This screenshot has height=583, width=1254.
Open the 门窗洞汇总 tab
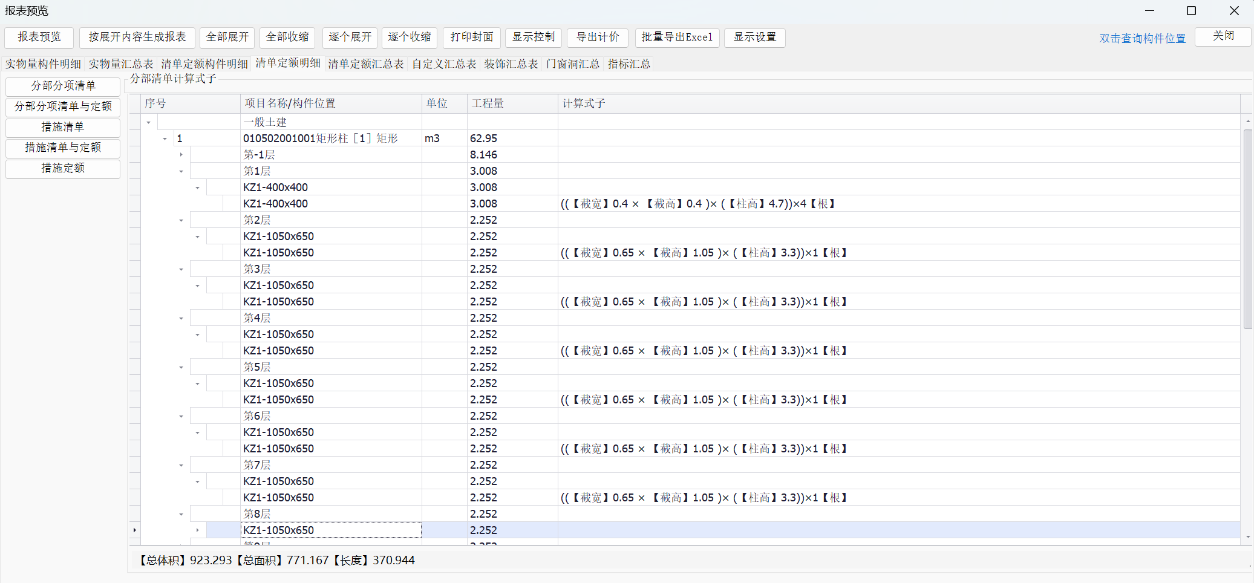click(x=572, y=64)
